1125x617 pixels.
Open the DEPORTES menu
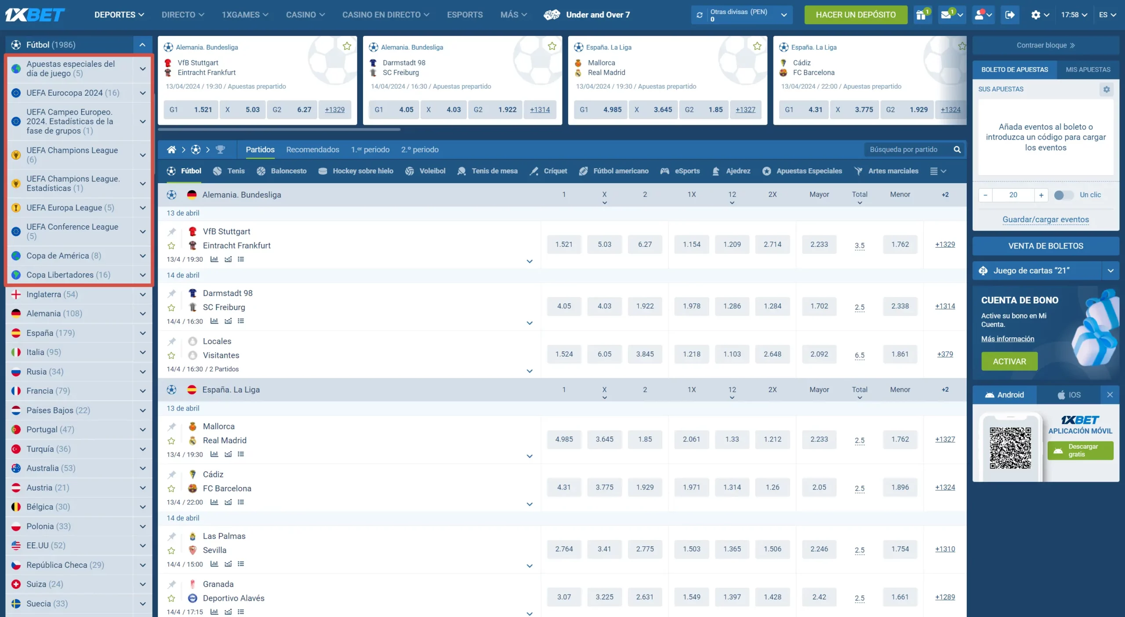coord(119,15)
